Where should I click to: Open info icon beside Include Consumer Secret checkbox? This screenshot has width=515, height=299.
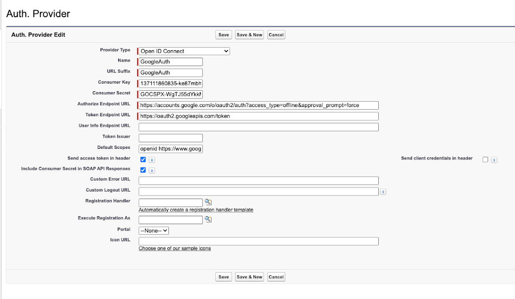coord(152,170)
